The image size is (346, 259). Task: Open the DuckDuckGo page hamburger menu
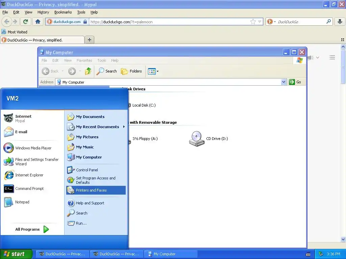point(332,57)
